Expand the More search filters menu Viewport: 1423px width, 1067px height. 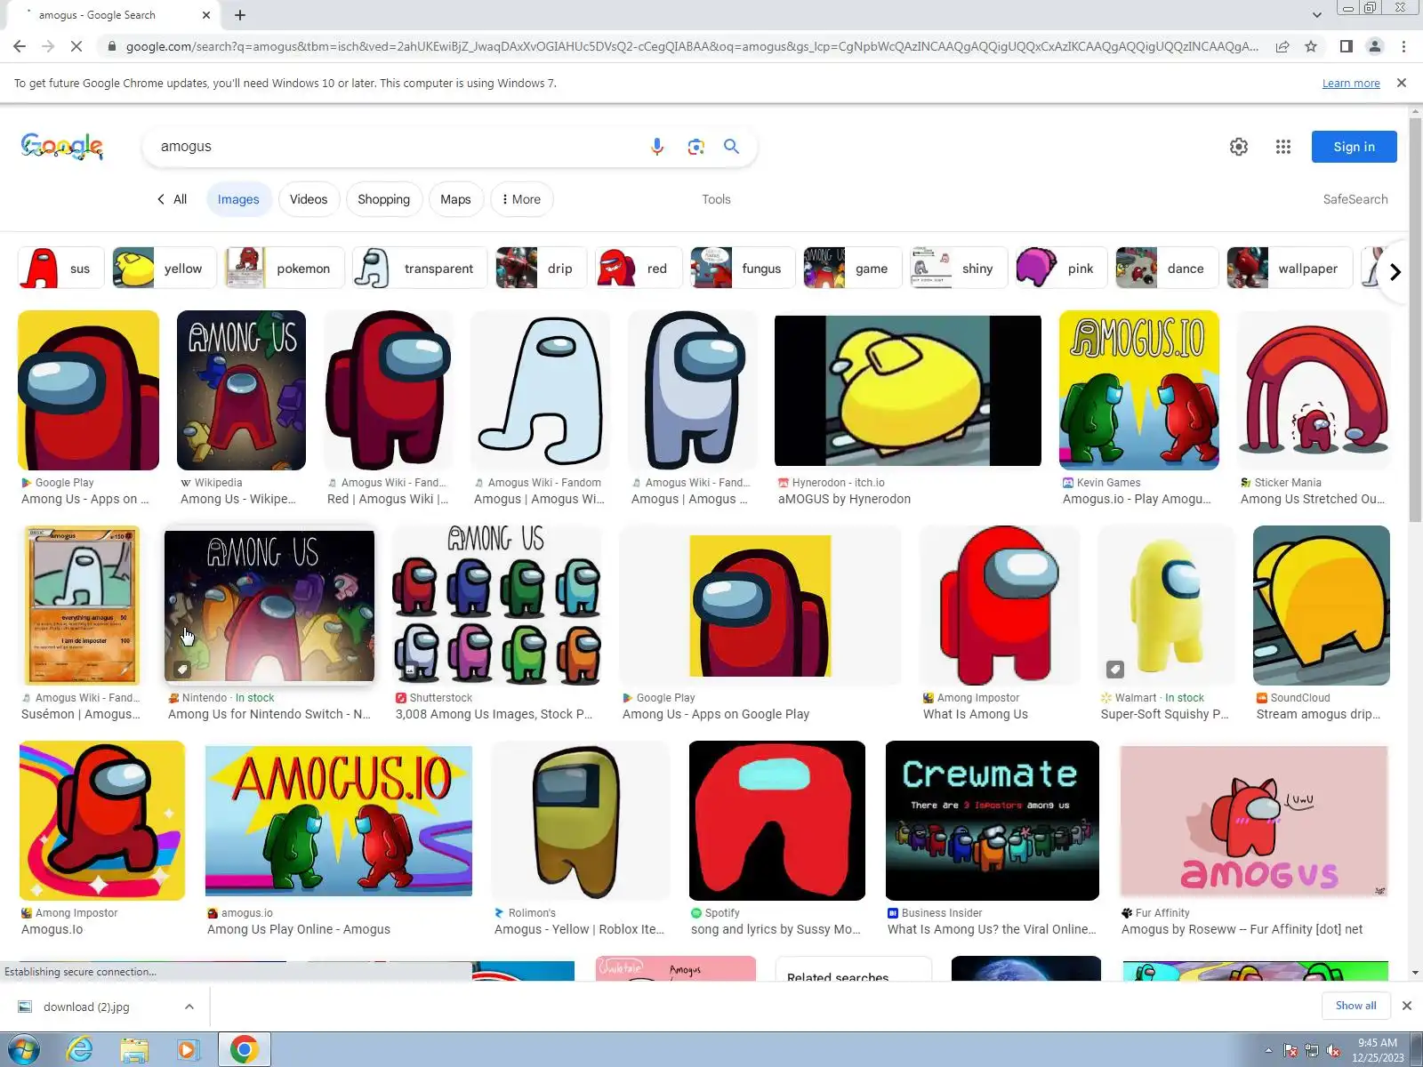[x=522, y=199]
